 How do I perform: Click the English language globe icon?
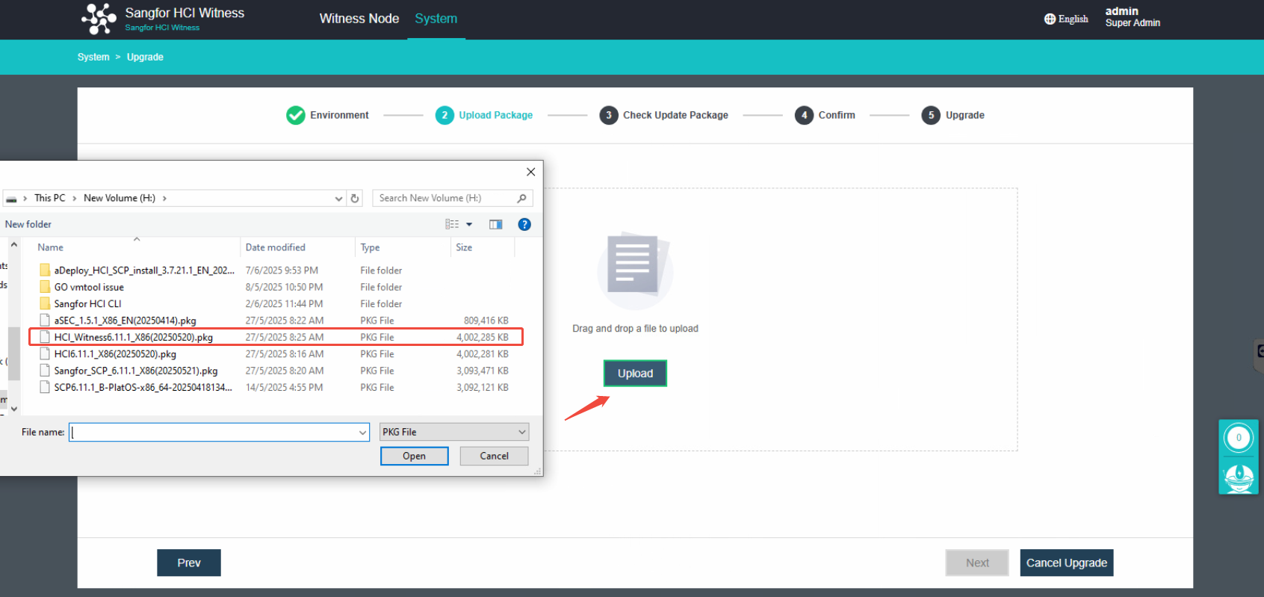(1050, 19)
